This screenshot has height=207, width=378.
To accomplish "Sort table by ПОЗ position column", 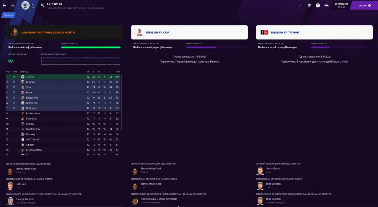I will [x=8, y=72].
